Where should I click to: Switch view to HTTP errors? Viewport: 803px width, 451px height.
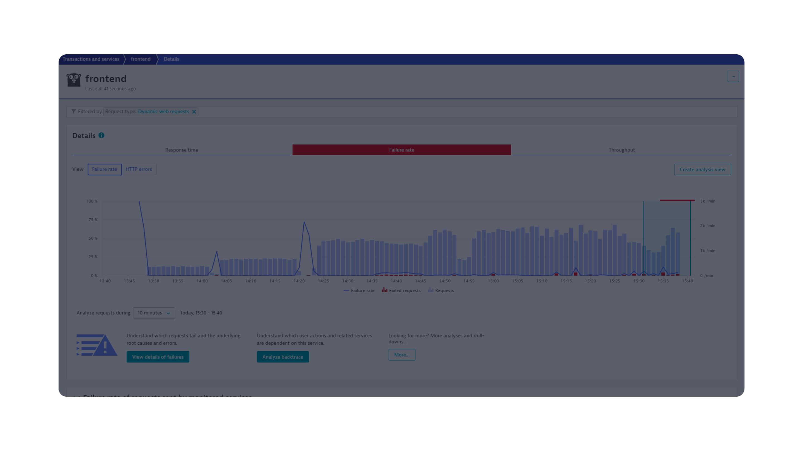[139, 169]
